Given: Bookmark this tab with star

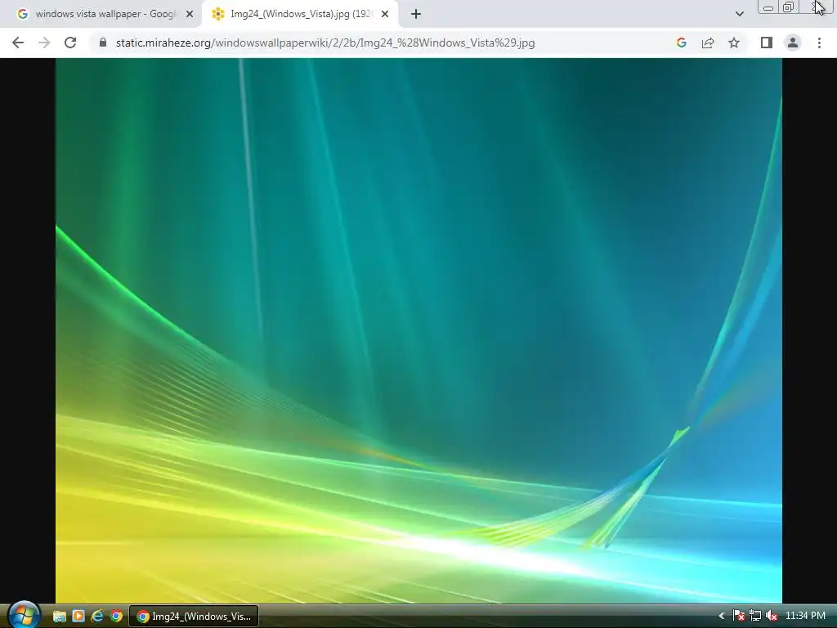Looking at the screenshot, I should (x=734, y=43).
